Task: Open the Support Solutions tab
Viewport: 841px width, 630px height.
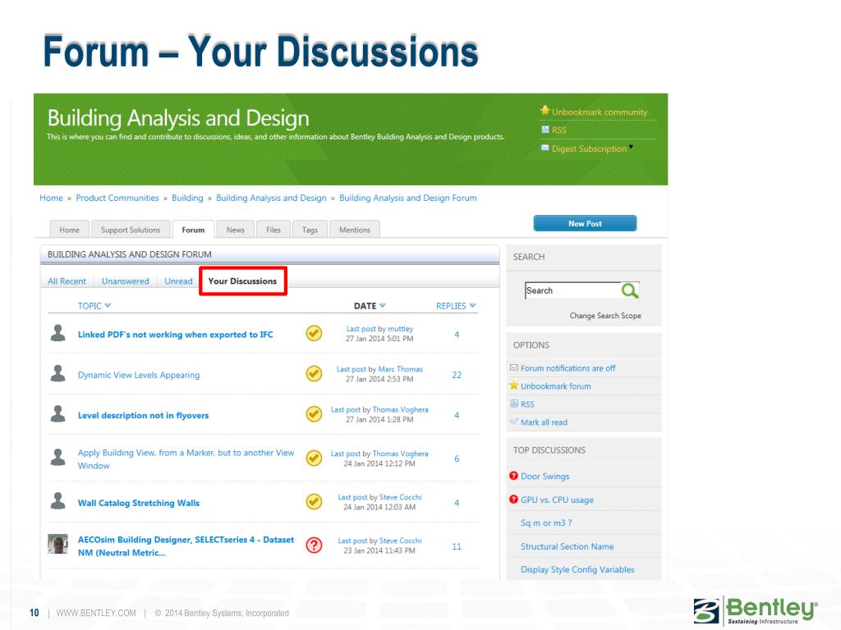Action: (x=131, y=230)
